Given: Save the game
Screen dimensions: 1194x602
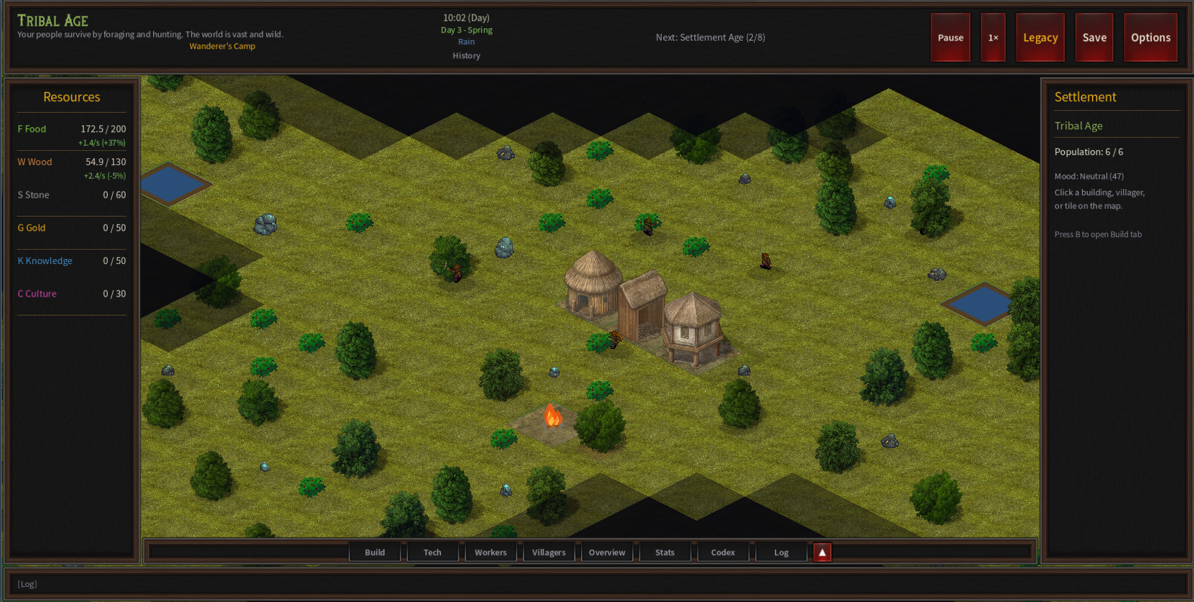Looking at the screenshot, I should click(x=1094, y=38).
